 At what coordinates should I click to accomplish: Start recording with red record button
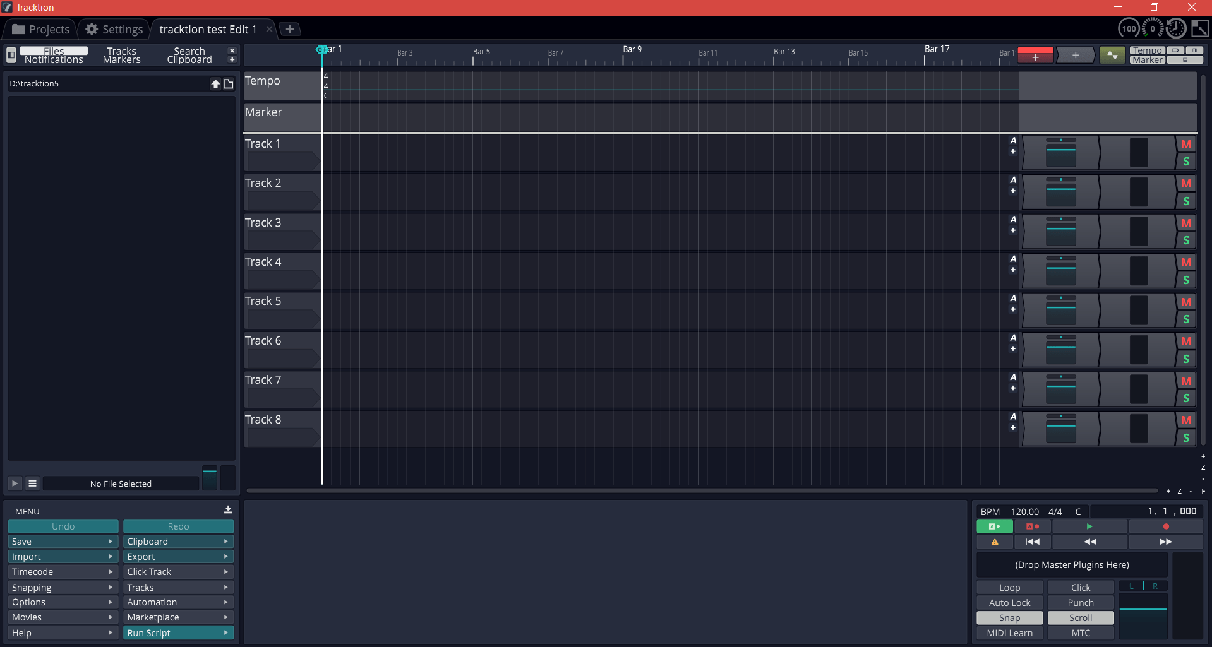pyautogui.click(x=1166, y=526)
